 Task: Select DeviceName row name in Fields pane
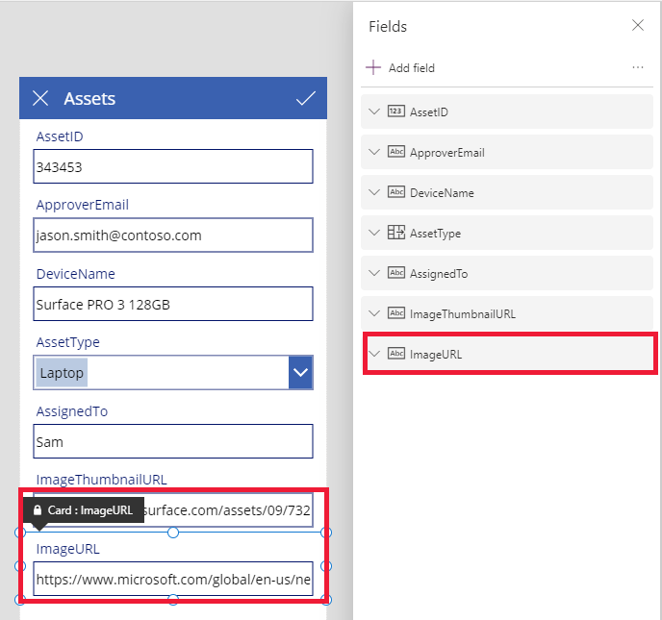coord(442,193)
